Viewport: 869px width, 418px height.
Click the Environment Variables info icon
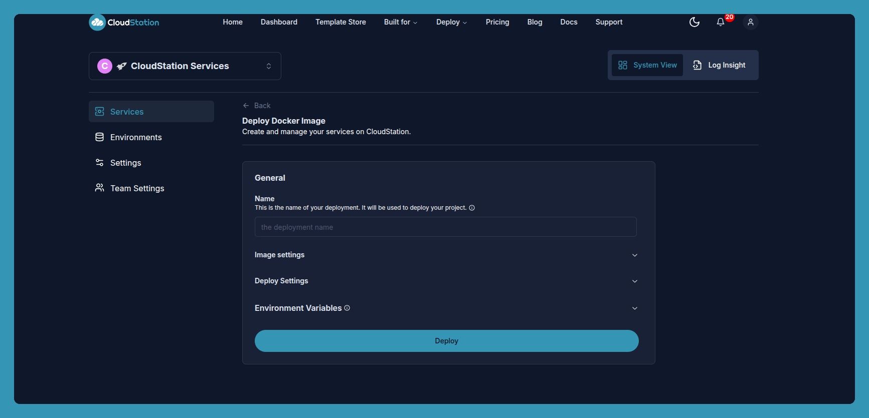pyautogui.click(x=347, y=308)
